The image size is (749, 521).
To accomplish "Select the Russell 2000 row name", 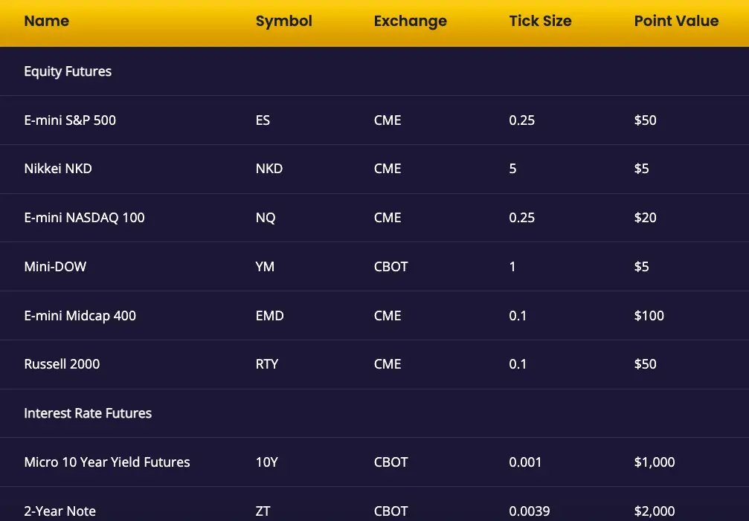I will pos(62,364).
